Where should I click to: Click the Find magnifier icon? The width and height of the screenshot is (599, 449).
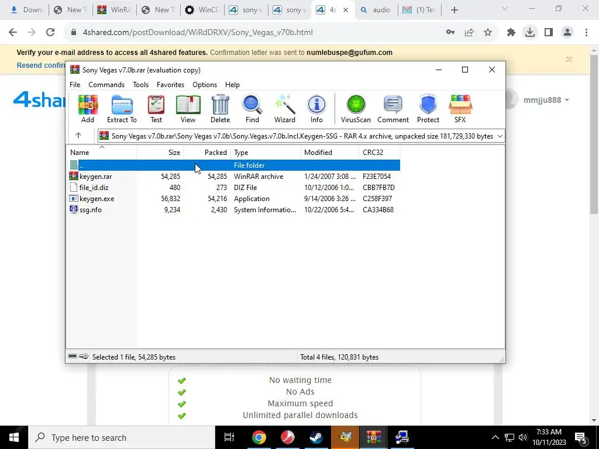[252, 109]
